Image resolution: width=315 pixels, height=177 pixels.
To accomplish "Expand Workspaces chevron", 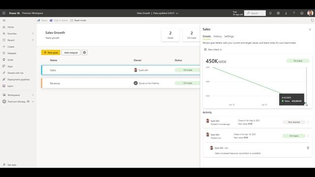I will (x=33, y=95).
